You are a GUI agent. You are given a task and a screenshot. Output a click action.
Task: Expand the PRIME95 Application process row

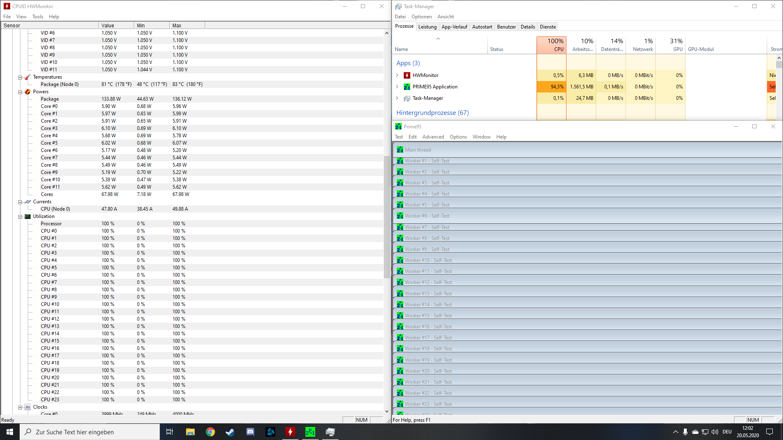tap(397, 87)
